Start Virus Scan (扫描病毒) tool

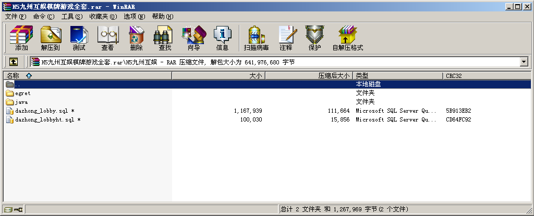tap(256, 38)
